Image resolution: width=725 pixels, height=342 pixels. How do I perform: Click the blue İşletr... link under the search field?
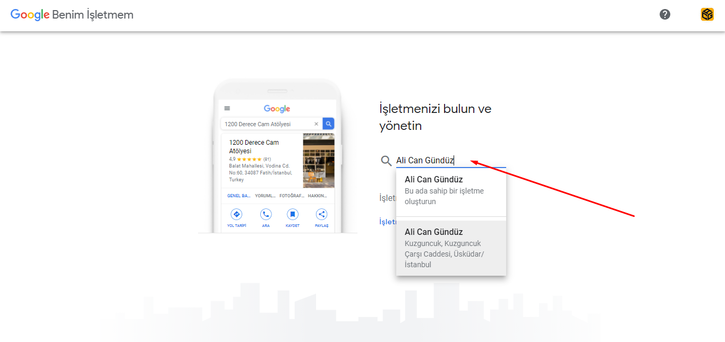(388, 222)
